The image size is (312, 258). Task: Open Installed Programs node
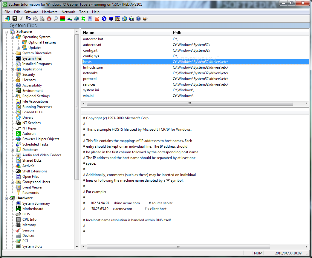[x=37, y=64]
